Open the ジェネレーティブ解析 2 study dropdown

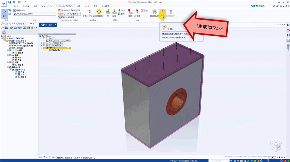click(x=79, y=14)
